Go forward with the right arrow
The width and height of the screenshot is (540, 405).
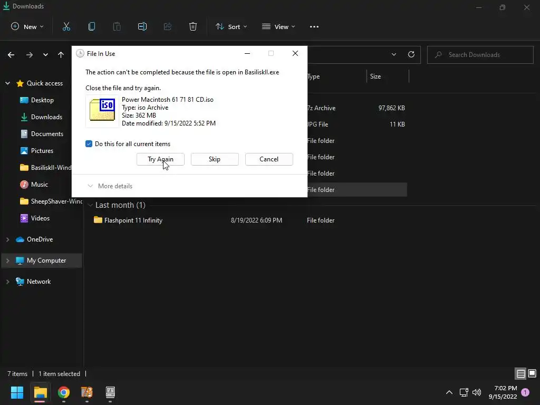[30, 55]
